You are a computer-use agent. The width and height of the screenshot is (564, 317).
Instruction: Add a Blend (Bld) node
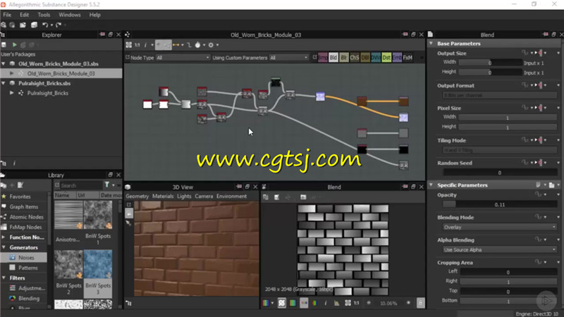[x=333, y=58]
